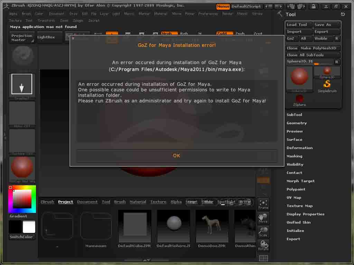Click the SwitchColor button
Viewport: 354px width, 265px height.
coord(22,237)
